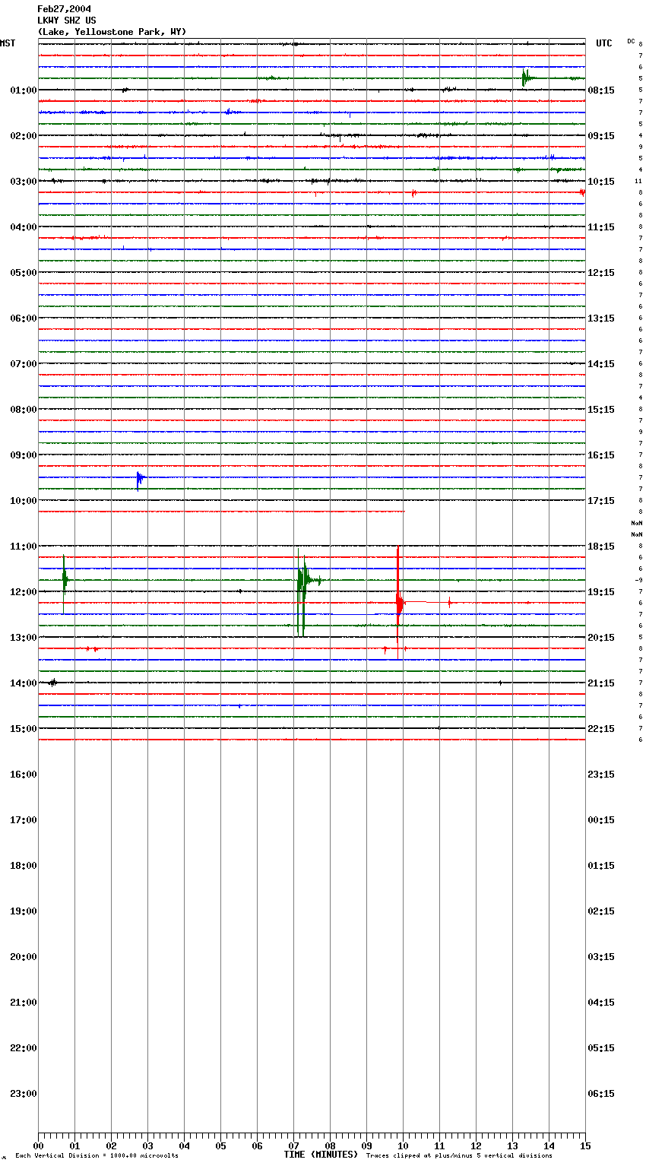Click the small black event at start of 14:00 trace

52,683
